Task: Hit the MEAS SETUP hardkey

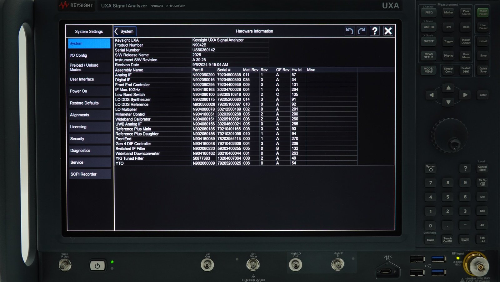Action: pyautogui.click(x=429, y=56)
